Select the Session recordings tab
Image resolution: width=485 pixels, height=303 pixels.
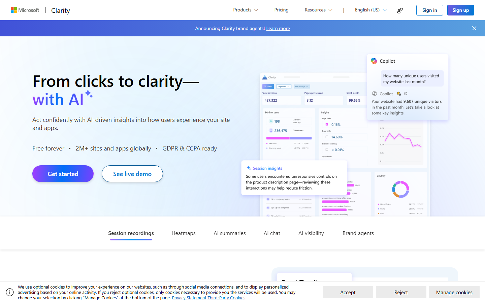click(x=131, y=233)
